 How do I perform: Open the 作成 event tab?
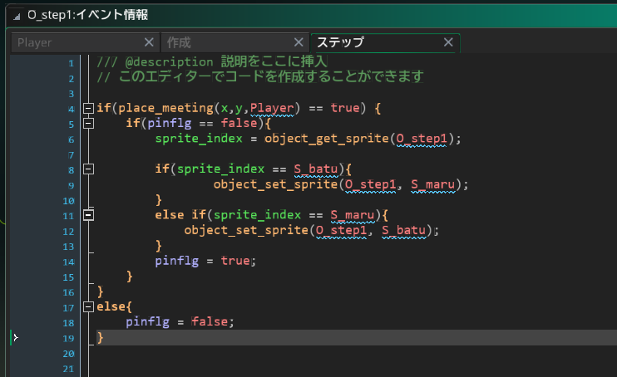point(225,42)
